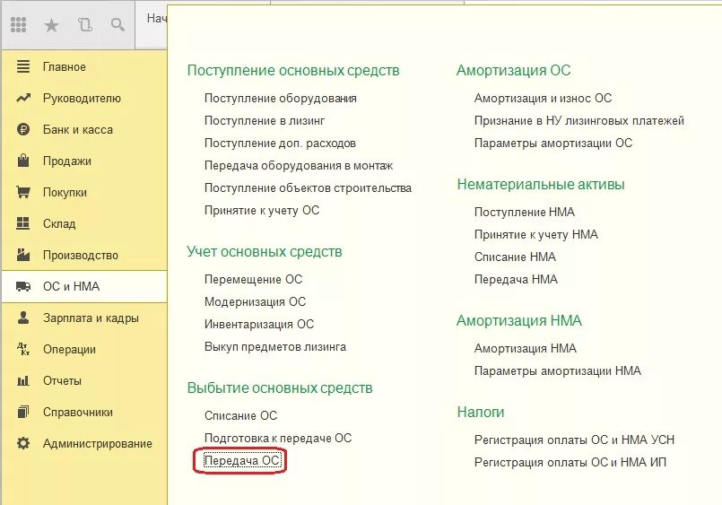Click the Главное hamburger icon
The width and height of the screenshot is (722, 505).
click(x=23, y=66)
